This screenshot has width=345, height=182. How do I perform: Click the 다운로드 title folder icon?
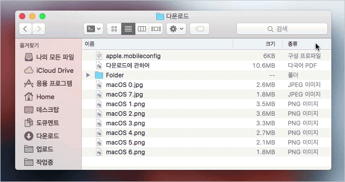160,16
